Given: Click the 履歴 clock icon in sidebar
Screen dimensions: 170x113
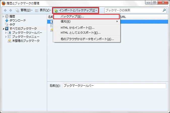Looking at the screenshot, I should pyautogui.click(x=7, y=16).
